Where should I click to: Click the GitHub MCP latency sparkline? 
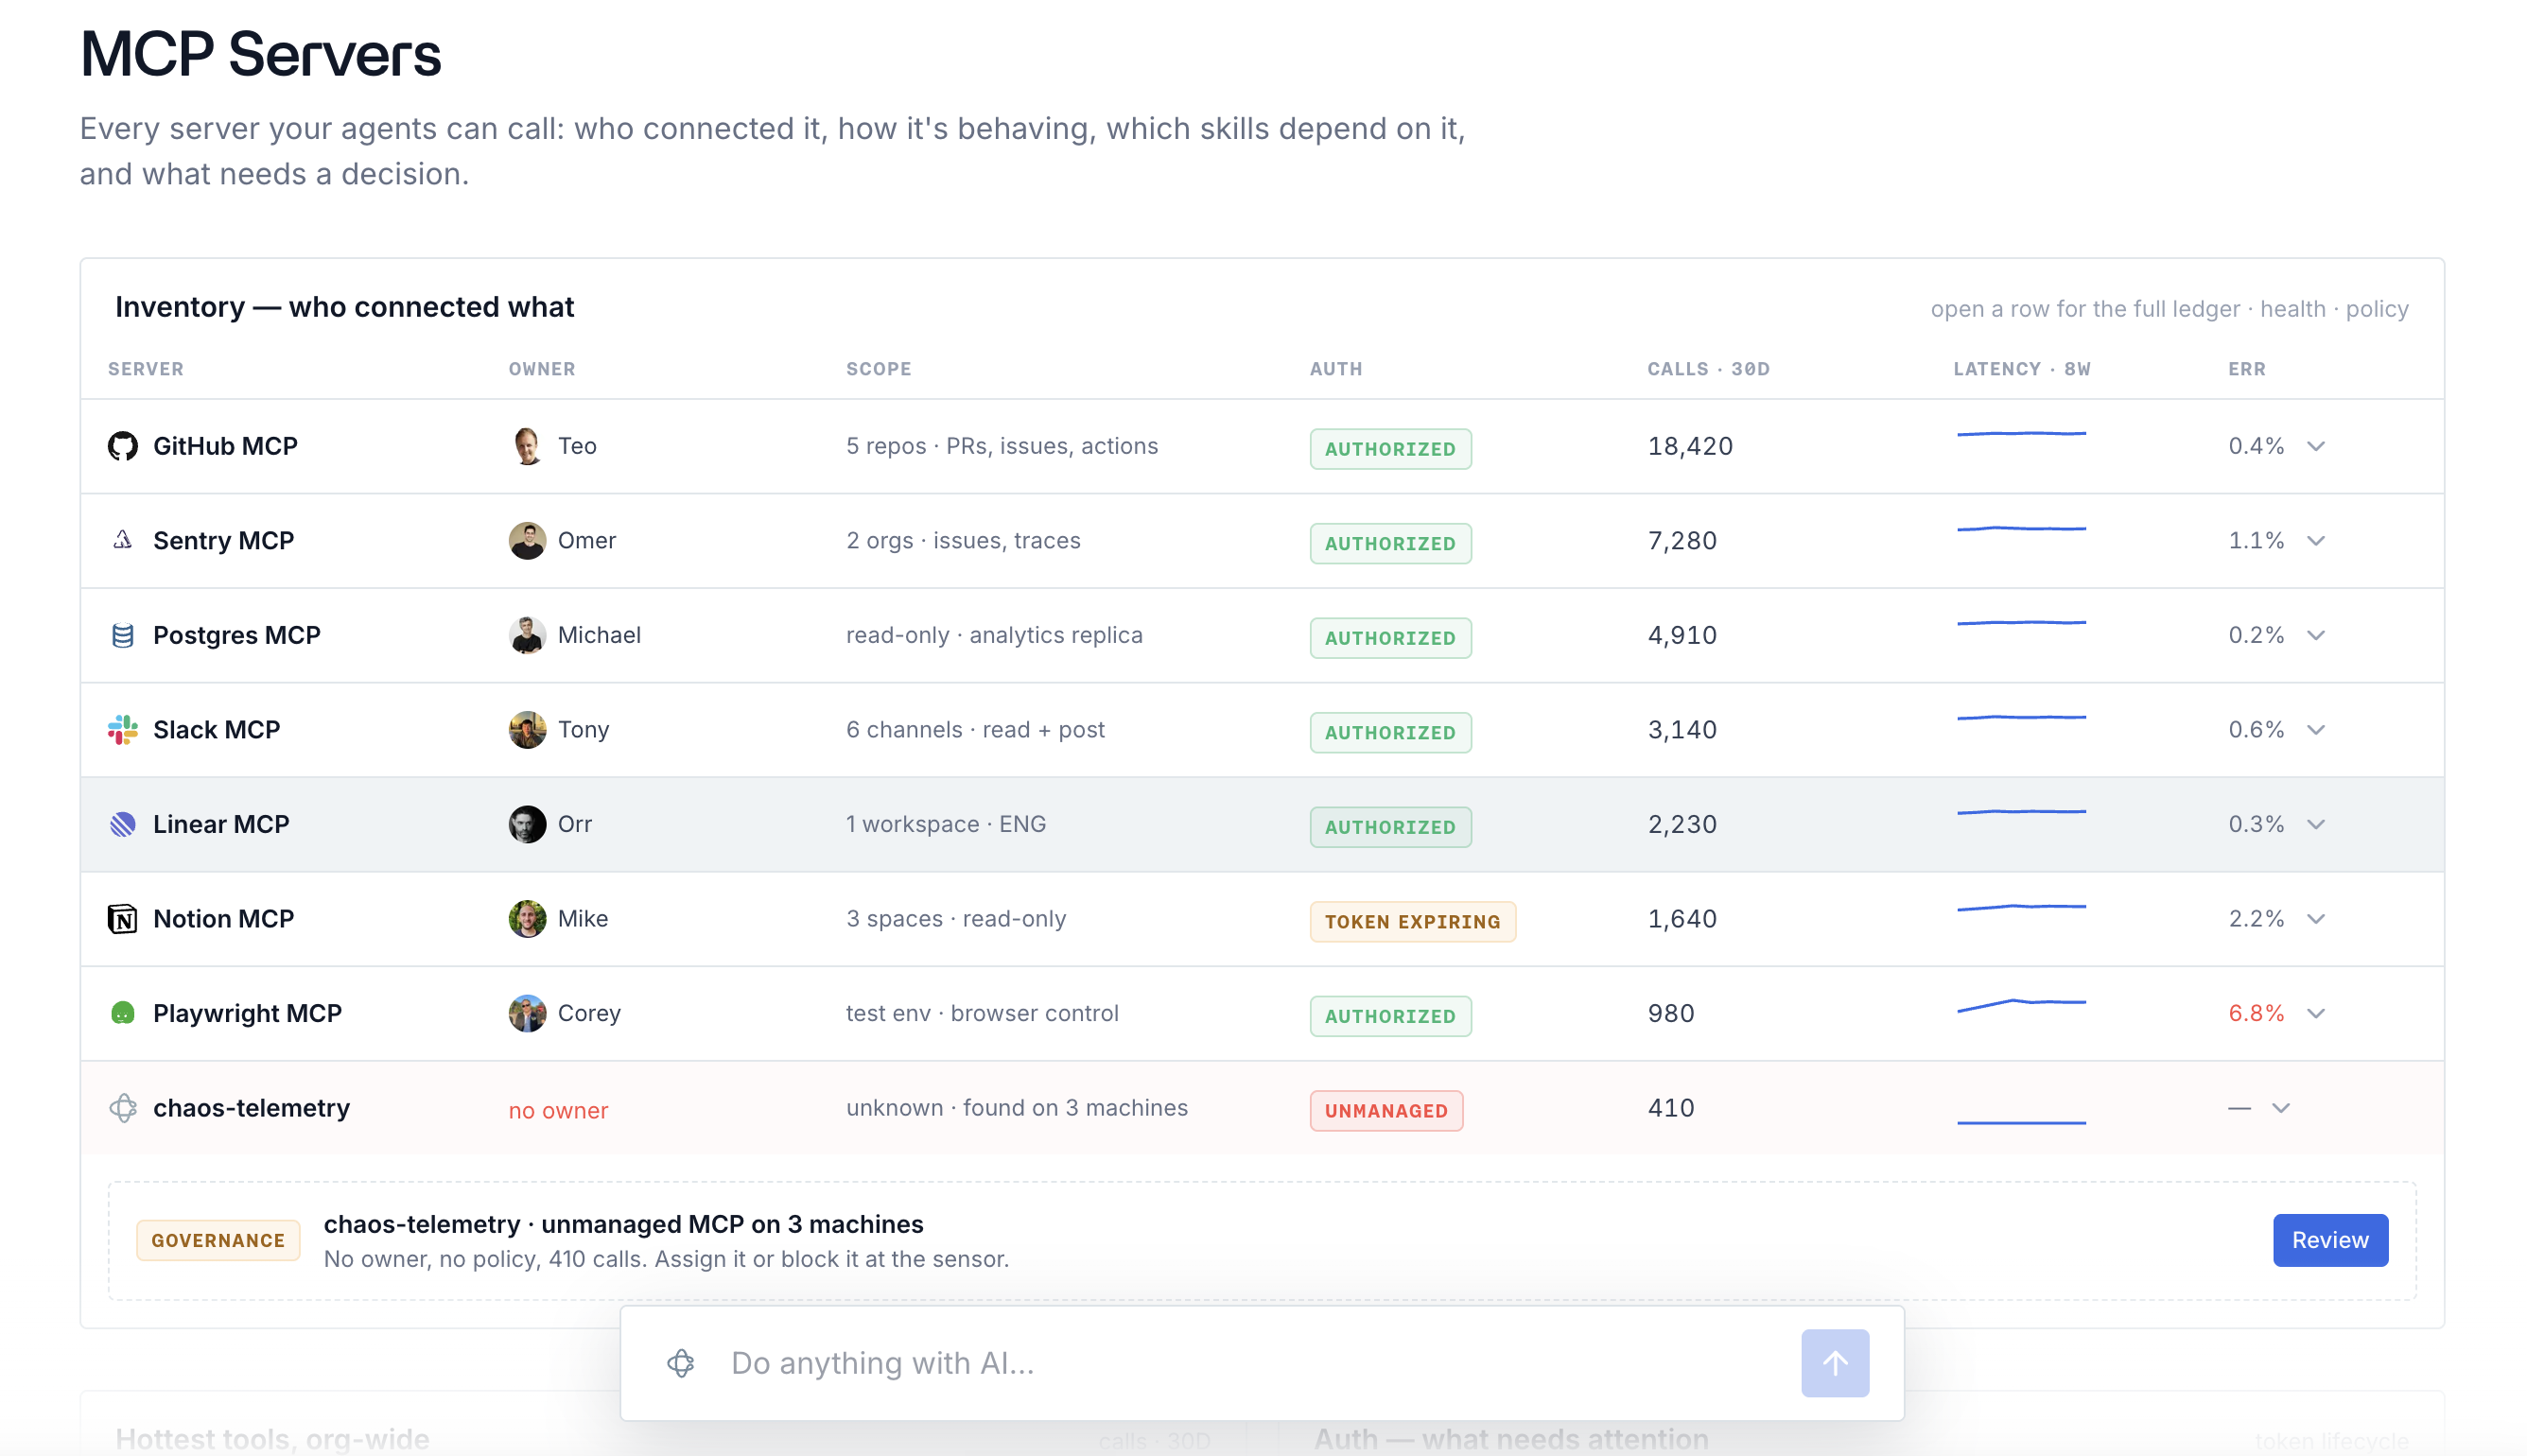(2021, 434)
